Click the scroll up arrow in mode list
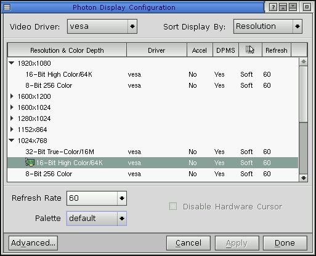The height and width of the screenshot is (256, 316). tap(304, 62)
